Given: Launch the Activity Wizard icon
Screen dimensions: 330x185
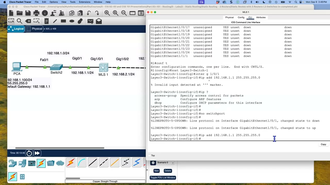Looking at the screenshot, I should pos(62,13).
